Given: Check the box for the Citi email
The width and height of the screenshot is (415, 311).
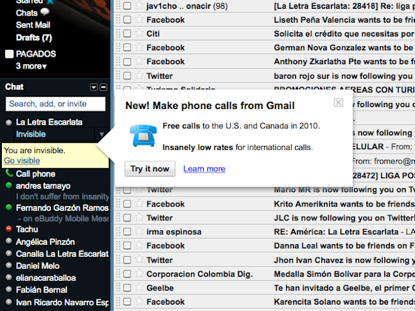Looking at the screenshot, I should click(127, 34).
